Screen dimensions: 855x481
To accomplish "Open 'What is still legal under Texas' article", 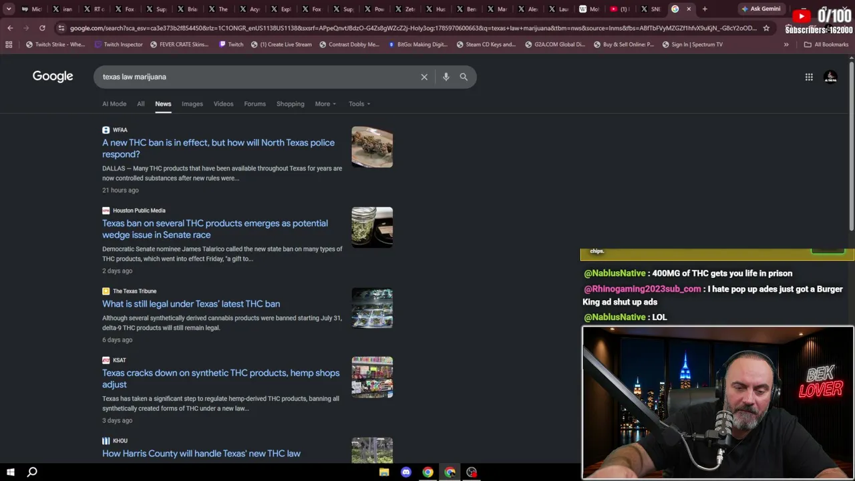I will 191,304.
